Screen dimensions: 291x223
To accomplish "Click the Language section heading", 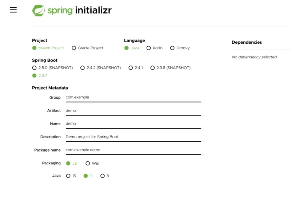I will coord(135,40).
